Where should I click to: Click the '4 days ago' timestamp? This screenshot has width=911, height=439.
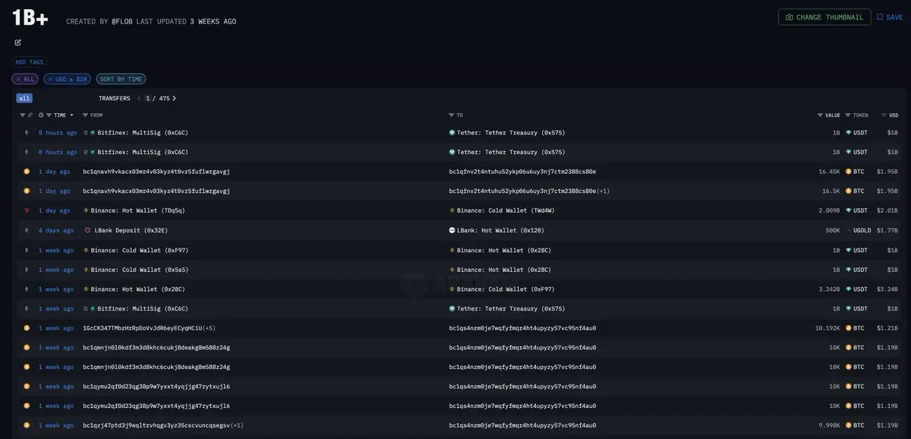point(56,230)
